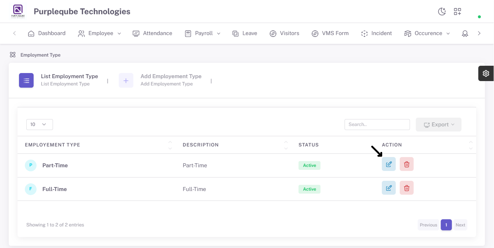Focus the Search field

click(377, 125)
